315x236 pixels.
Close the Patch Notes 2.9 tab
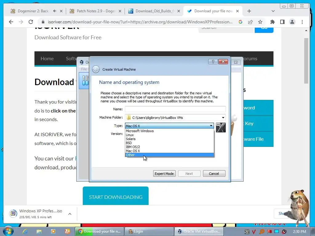(x=120, y=11)
